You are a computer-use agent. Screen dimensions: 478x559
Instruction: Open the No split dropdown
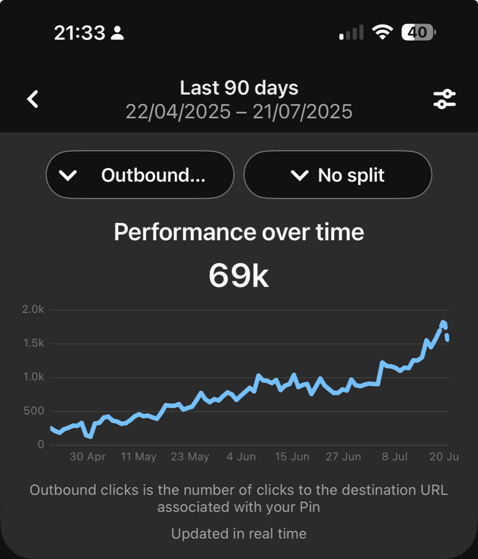[x=338, y=175]
